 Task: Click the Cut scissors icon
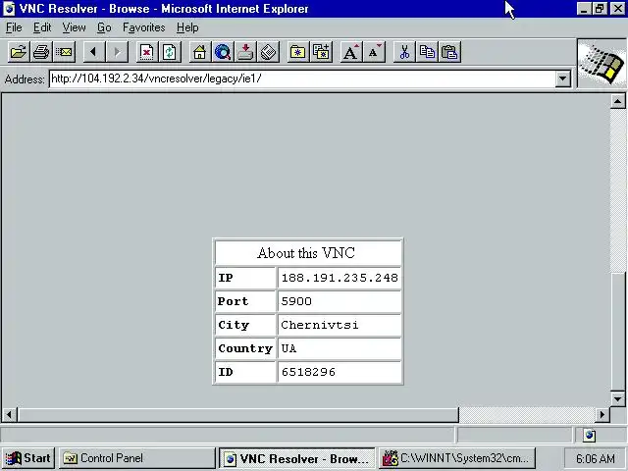click(404, 52)
